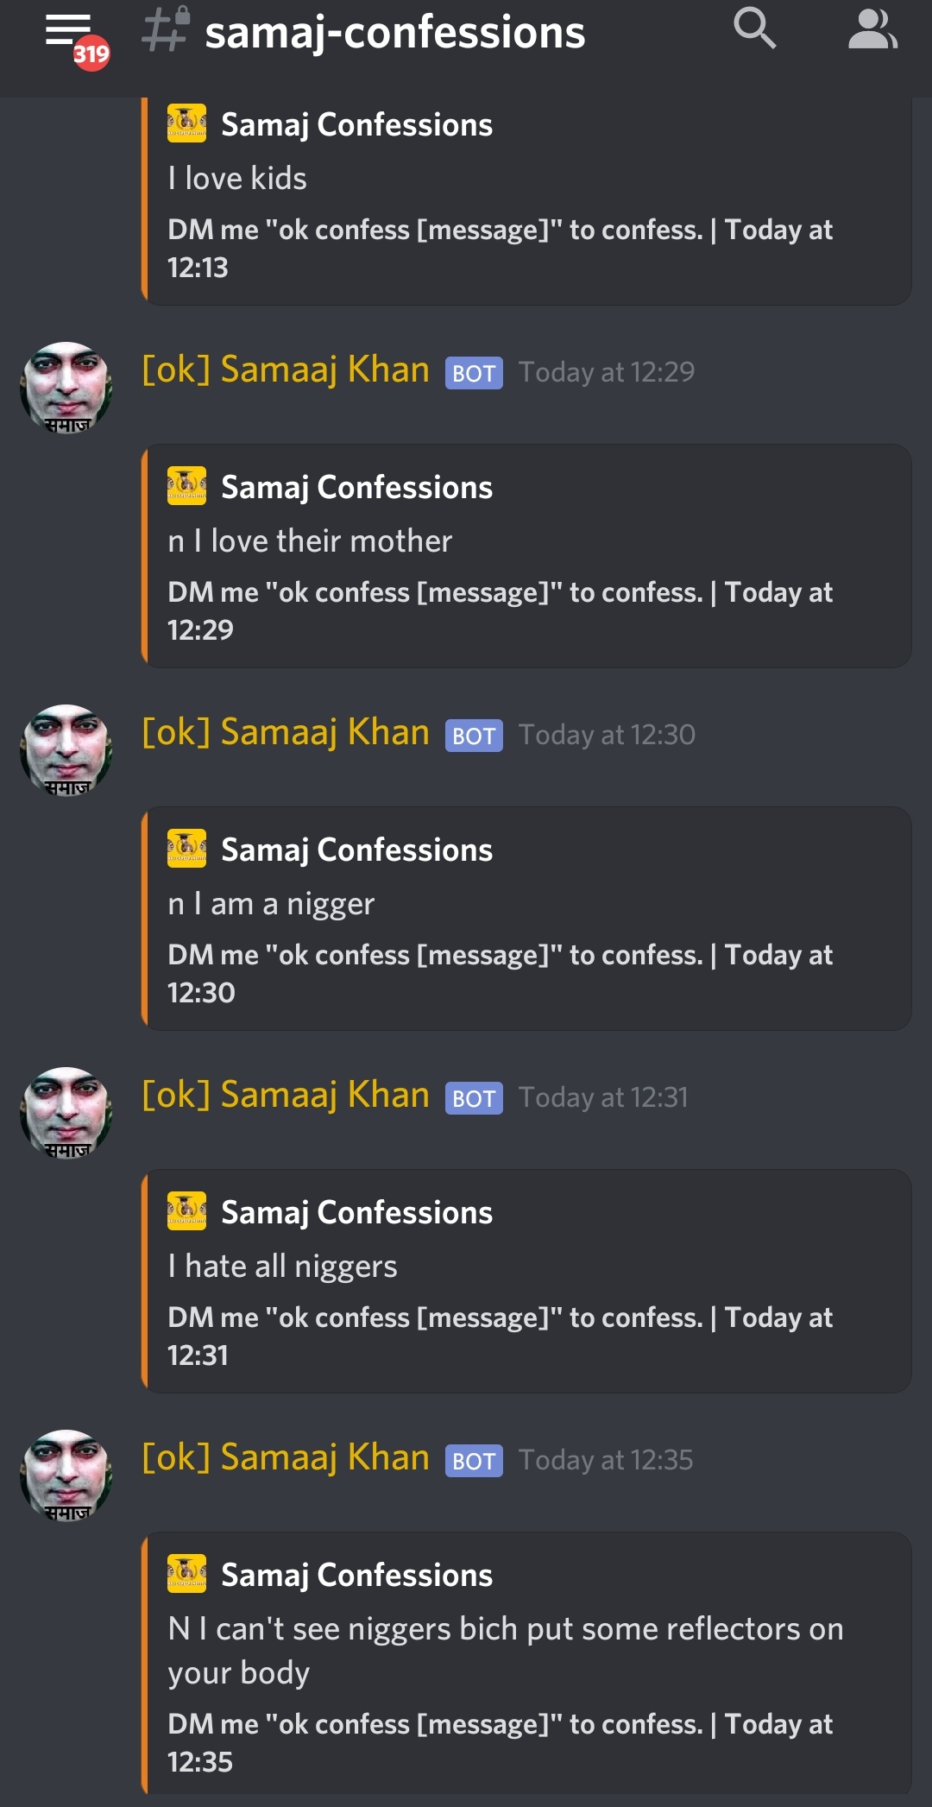Viewport: 932px width, 1807px height.
Task: Tap the channel hashtag lock icon
Action: (165, 31)
